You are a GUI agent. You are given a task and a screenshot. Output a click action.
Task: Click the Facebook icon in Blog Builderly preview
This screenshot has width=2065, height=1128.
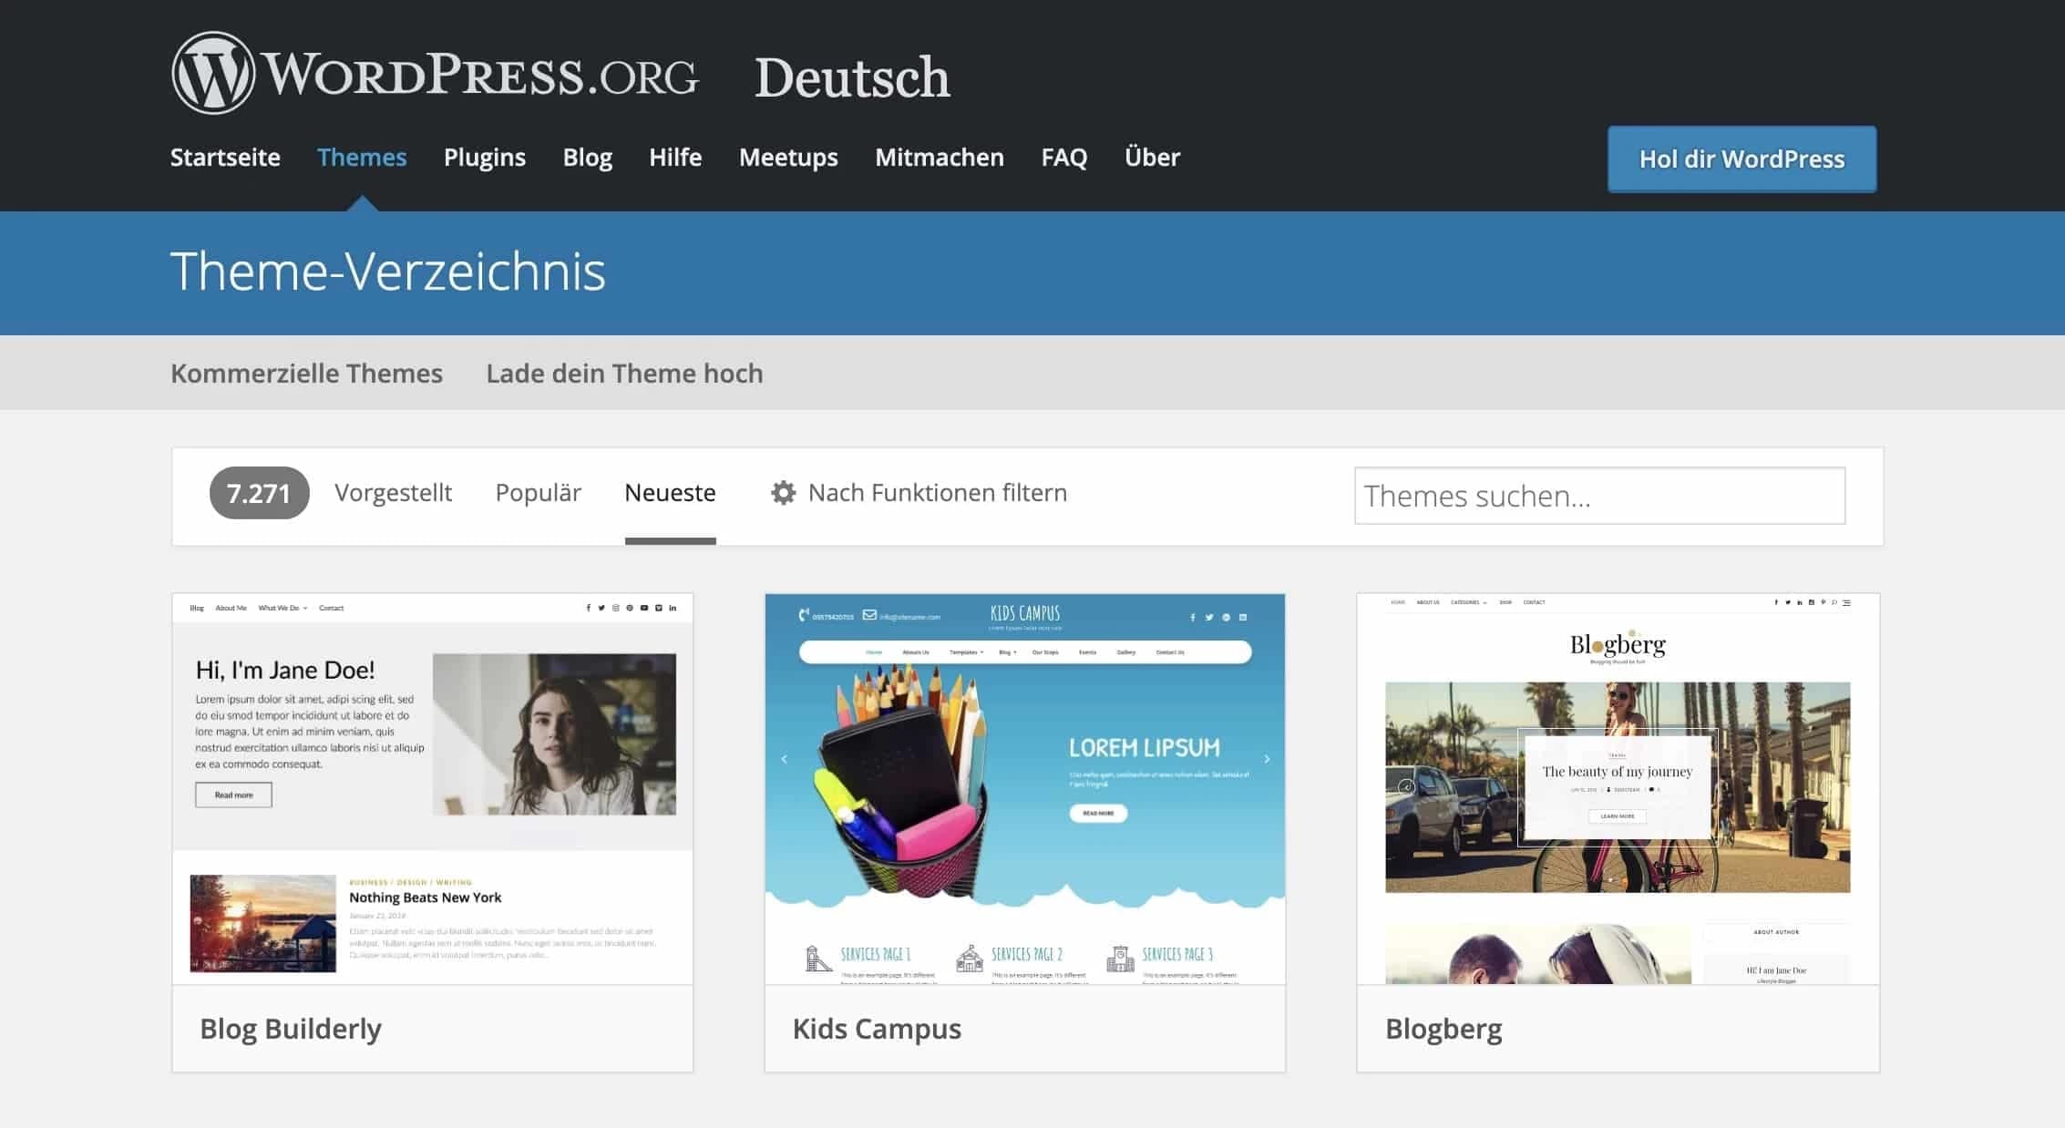pos(589,608)
